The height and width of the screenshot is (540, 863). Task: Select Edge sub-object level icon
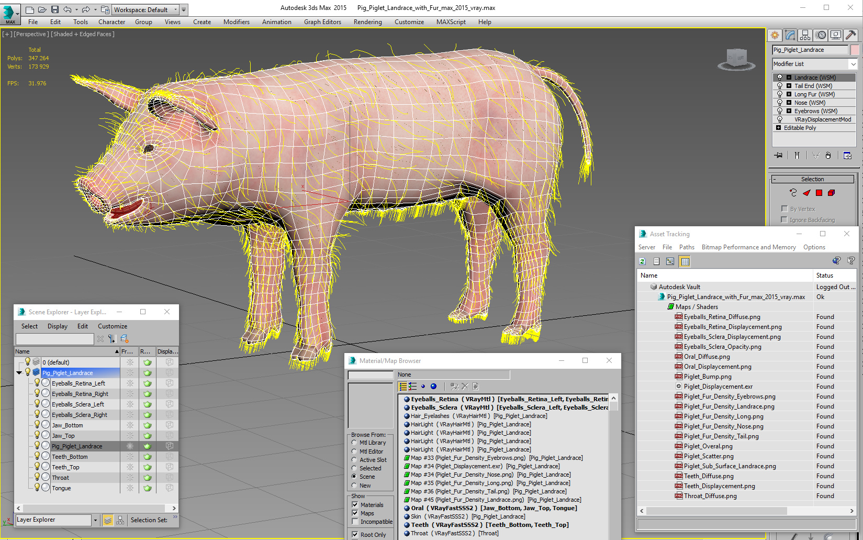[x=806, y=193]
